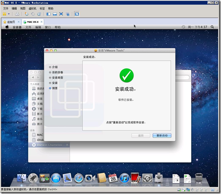Viewport: 221px width, 194px height.
Task: Open Launchpad rocket icon in the Dock
Action: (33, 178)
